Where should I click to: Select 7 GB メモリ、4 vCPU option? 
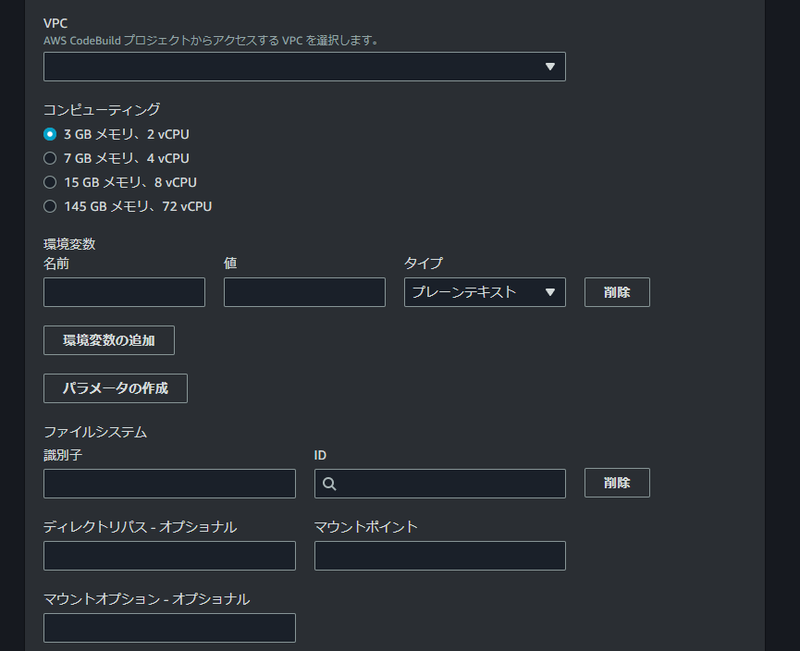click(x=50, y=158)
